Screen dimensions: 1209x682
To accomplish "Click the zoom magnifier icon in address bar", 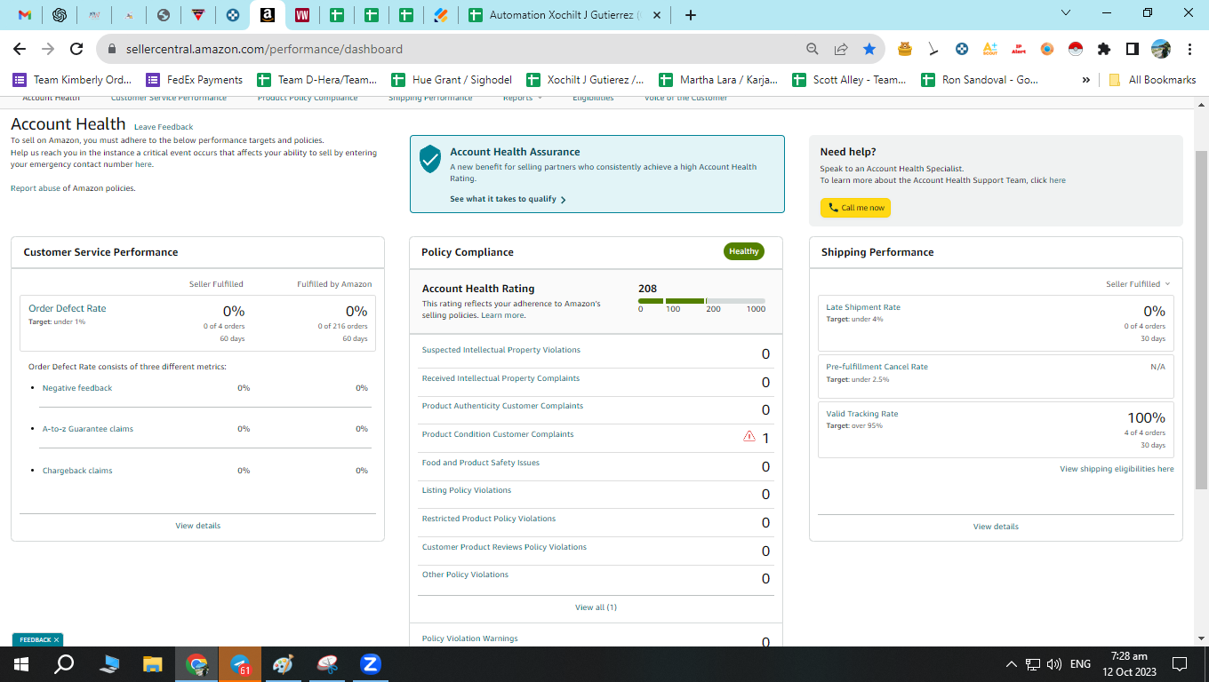I will coord(812,49).
